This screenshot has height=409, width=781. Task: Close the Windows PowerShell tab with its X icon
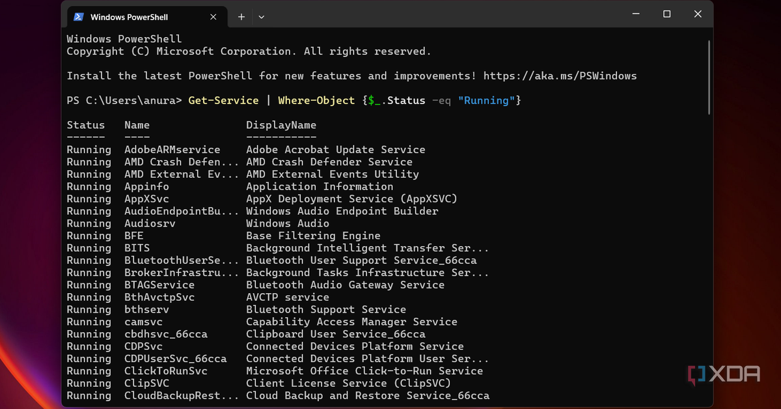pyautogui.click(x=213, y=16)
